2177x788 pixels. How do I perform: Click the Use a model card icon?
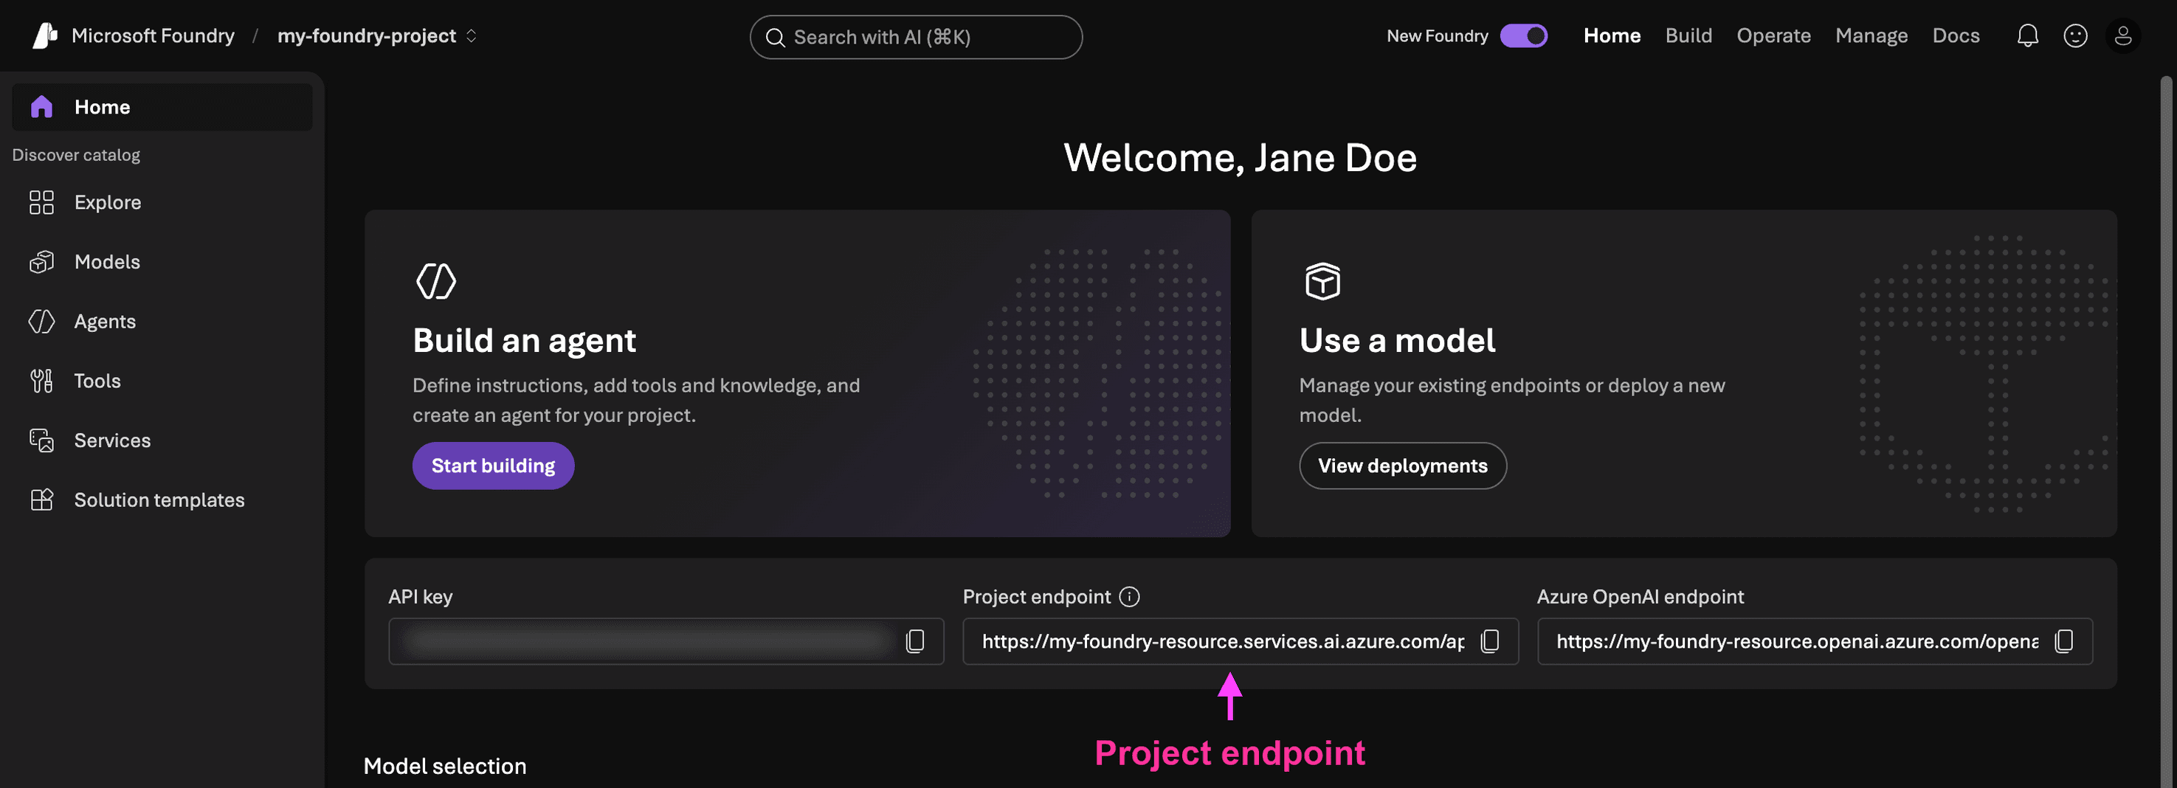[1322, 280]
